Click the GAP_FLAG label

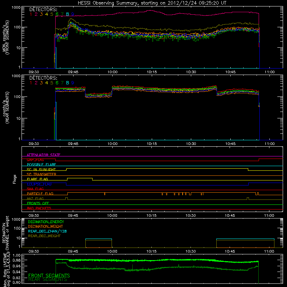[35, 160]
